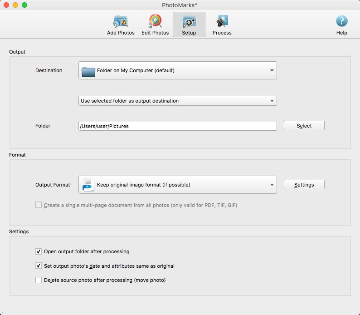
Task: Minimize the window using yellow button
Action: tap(15, 5)
